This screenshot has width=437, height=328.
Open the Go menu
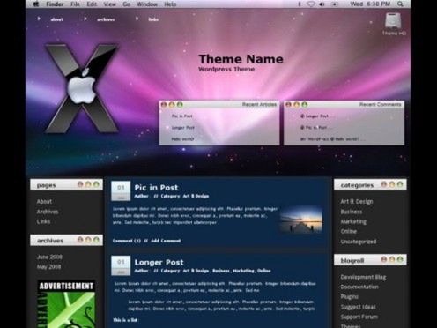click(127, 4)
